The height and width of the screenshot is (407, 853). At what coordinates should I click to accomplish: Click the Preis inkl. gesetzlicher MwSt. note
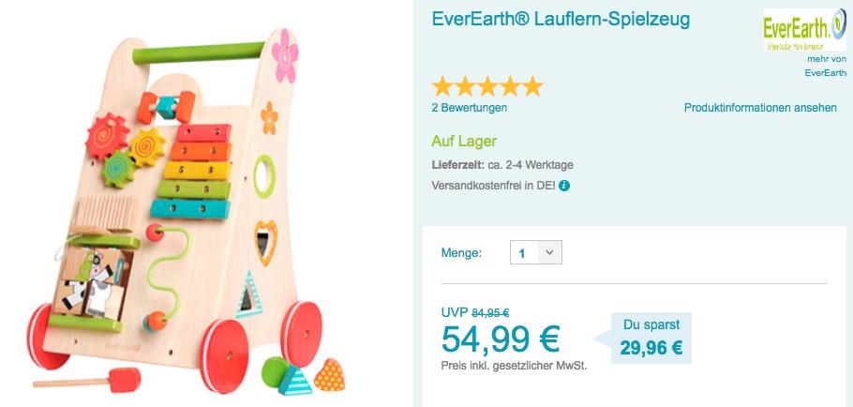point(514,366)
